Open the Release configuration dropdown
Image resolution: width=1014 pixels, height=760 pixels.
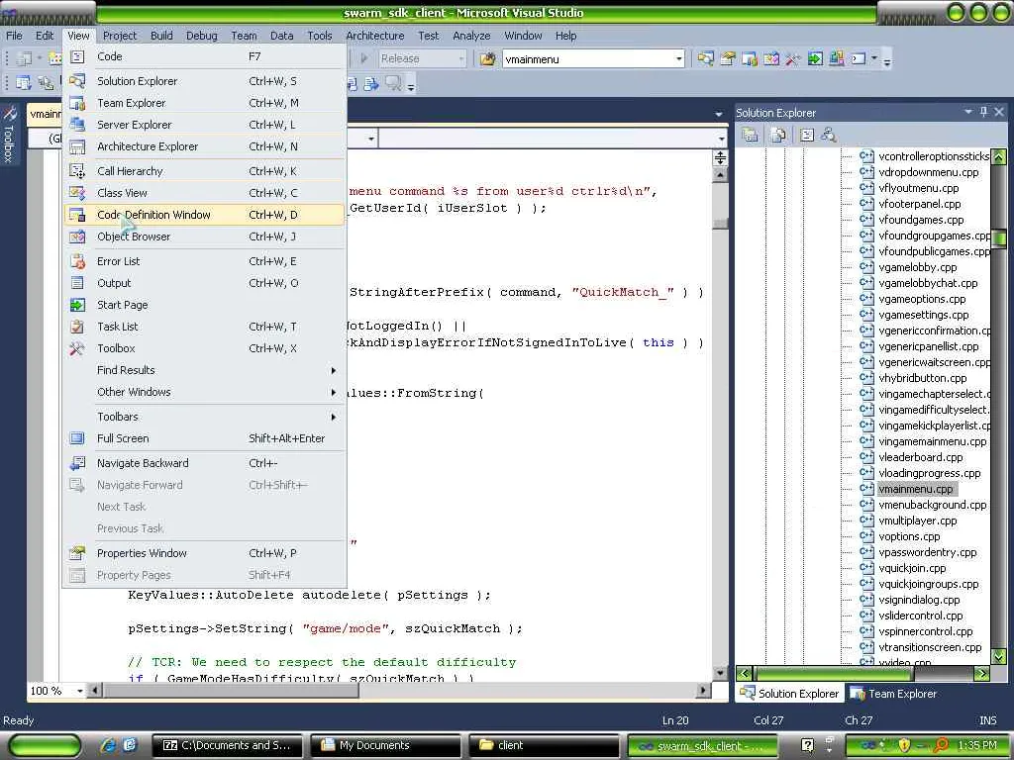pyautogui.click(x=461, y=58)
